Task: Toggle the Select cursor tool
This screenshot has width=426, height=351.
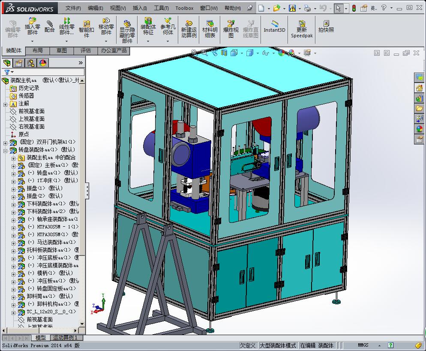Action: (x=338, y=8)
